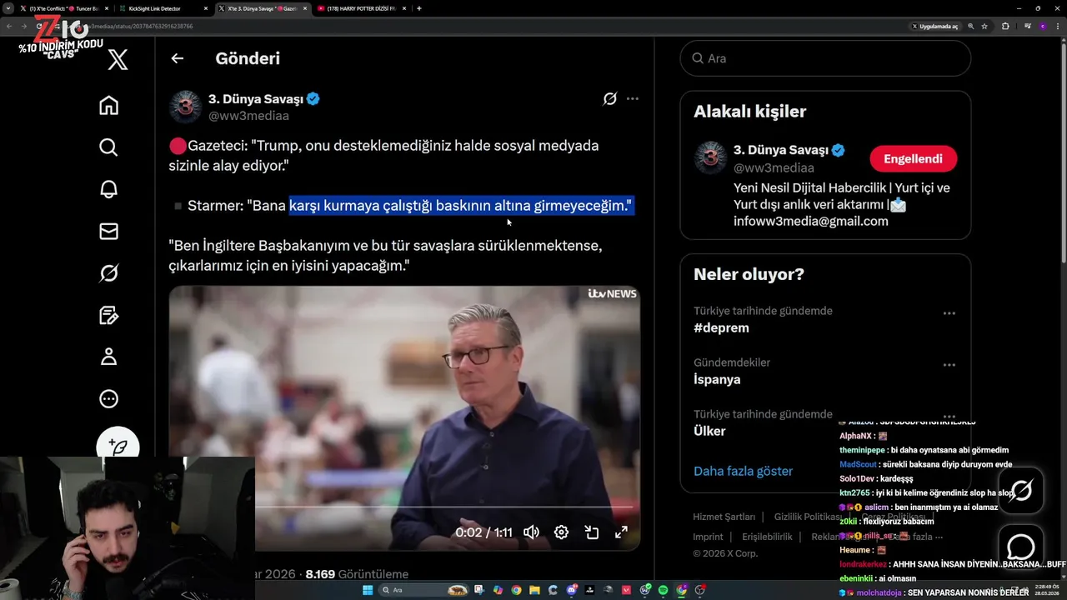The height and width of the screenshot is (600, 1067).
Task: Open Messages envelope icon
Action: pyautogui.click(x=108, y=232)
